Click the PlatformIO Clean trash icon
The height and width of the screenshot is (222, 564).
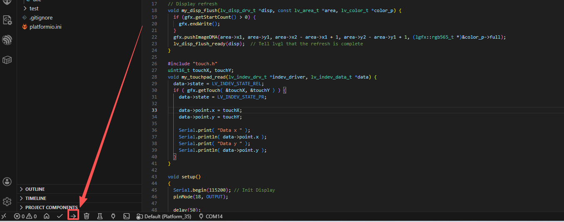pyautogui.click(x=87, y=216)
